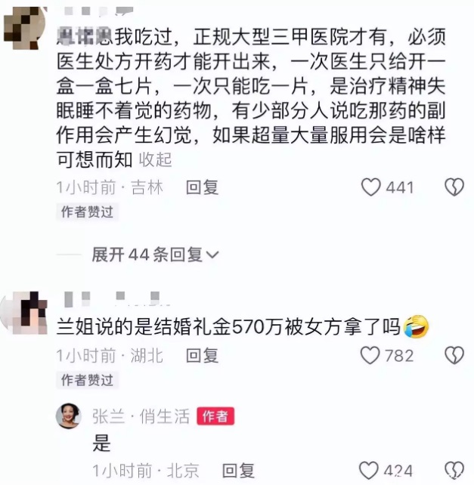Dislike the Hubei comment with broken heart
Image resolution: width=474 pixels, height=485 pixels.
454,355
